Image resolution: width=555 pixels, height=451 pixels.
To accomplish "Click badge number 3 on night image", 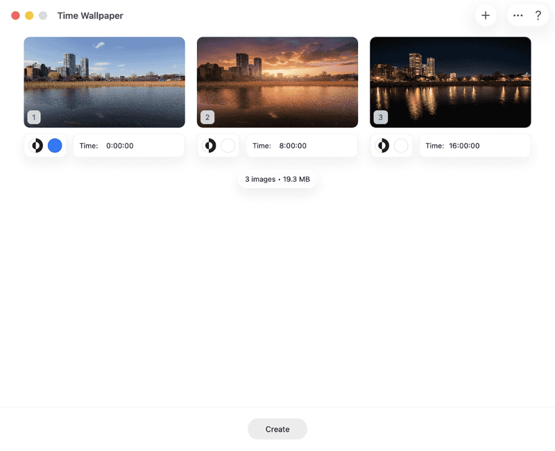I will pyautogui.click(x=380, y=117).
